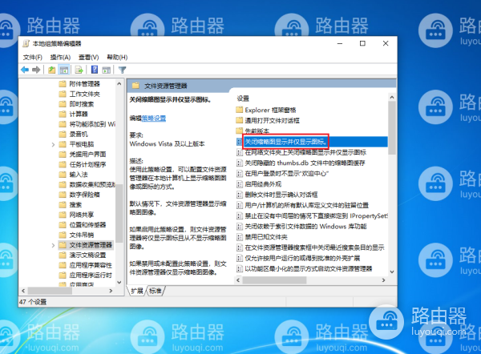The width and height of the screenshot is (481, 354).
Task: Select 演示文稿设置 in the tree
Action: [87, 255]
